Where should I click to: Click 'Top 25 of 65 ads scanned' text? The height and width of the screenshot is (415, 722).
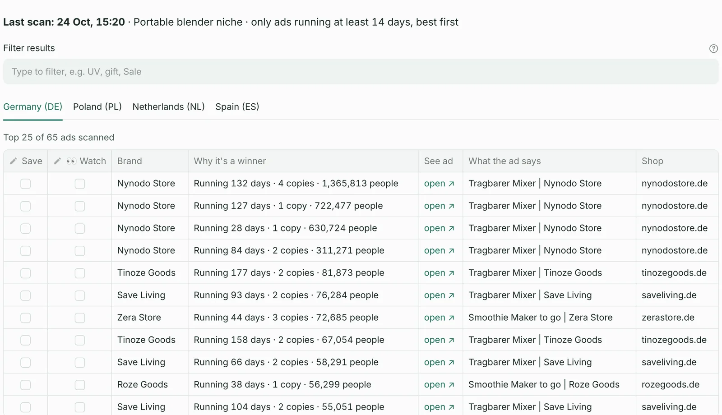(59, 138)
